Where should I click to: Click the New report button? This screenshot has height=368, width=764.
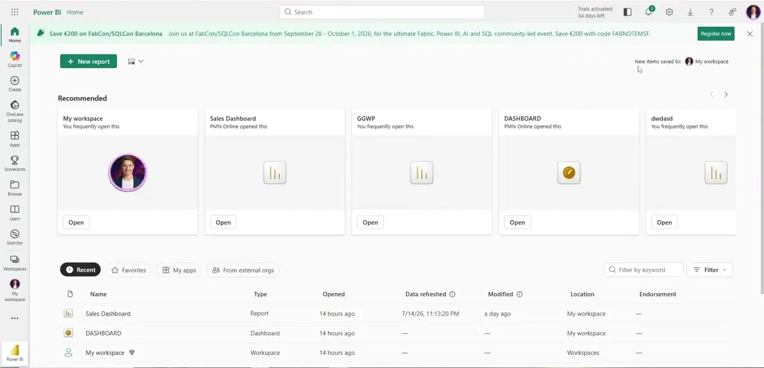88,61
